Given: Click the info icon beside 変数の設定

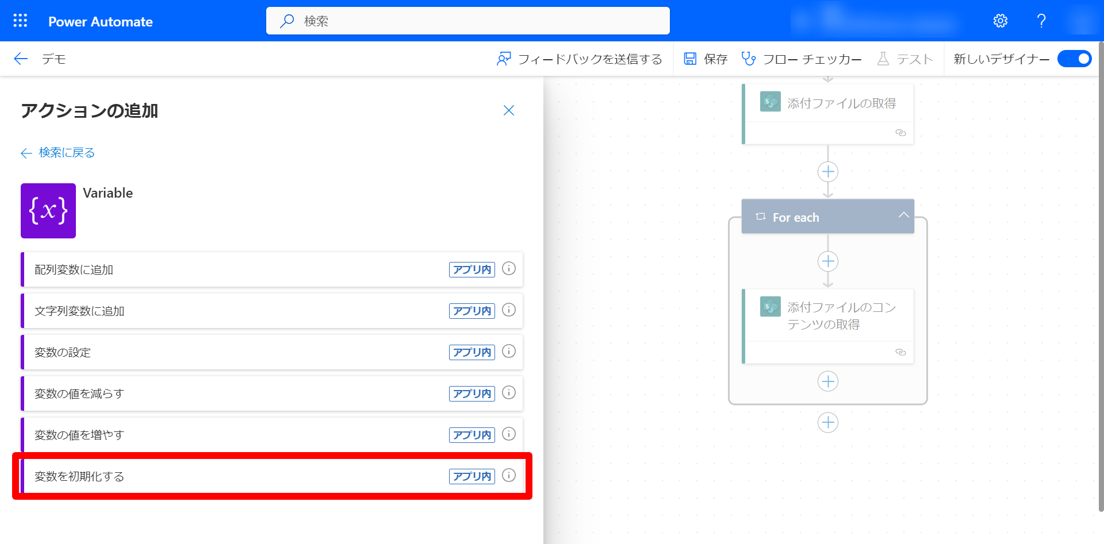Looking at the screenshot, I should point(508,352).
